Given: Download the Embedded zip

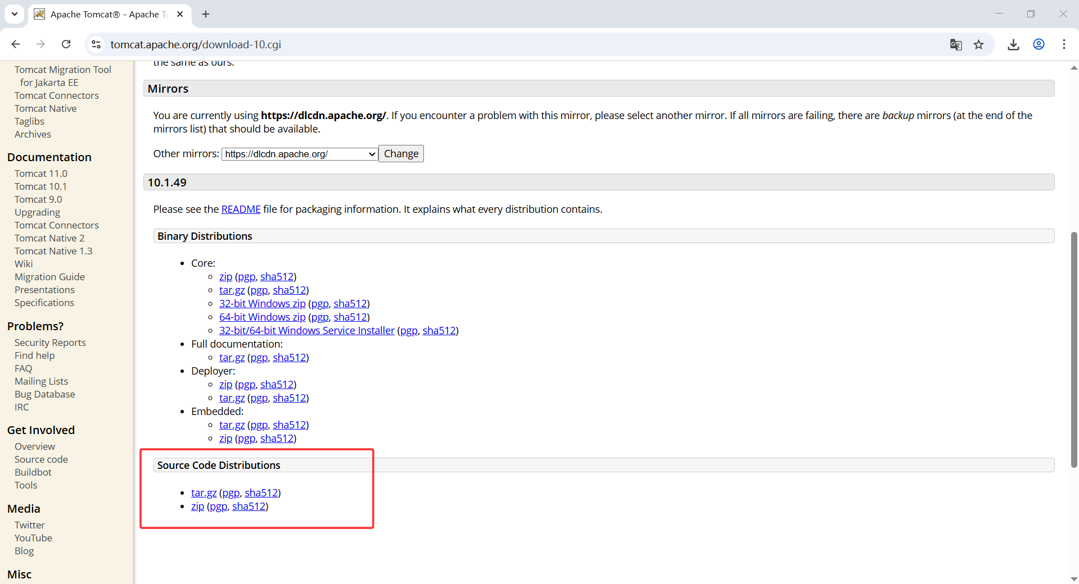Looking at the screenshot, I should [225, 439].
